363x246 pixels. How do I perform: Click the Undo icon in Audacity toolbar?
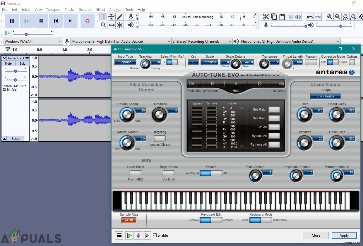click(310, 17)
